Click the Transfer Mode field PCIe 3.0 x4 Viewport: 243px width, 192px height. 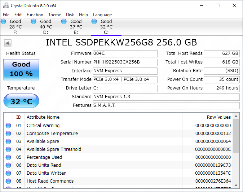[x=125, y=80]
